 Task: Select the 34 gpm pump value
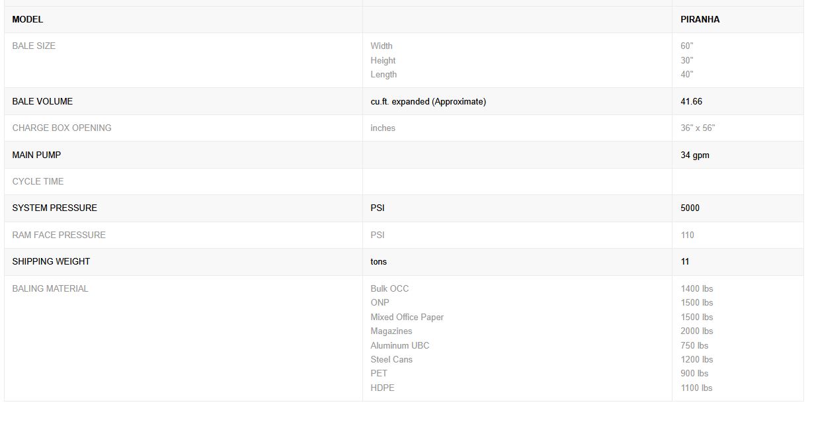695,155
